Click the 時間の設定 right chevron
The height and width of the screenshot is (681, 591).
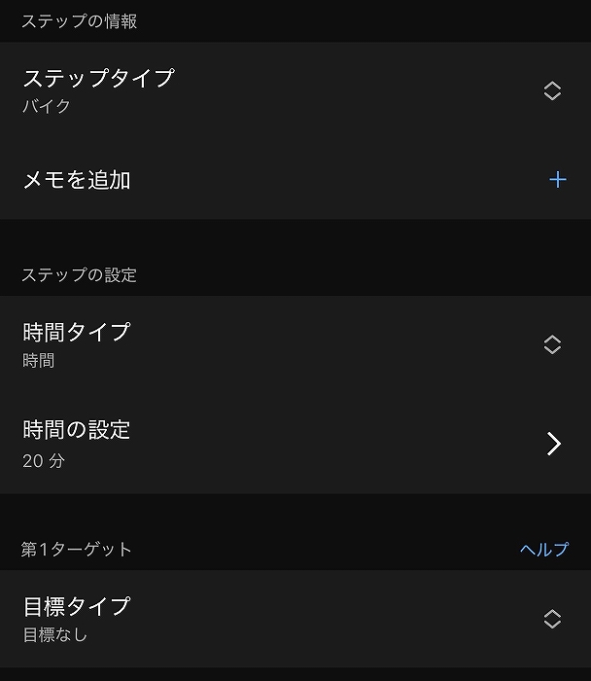point(553,444)
